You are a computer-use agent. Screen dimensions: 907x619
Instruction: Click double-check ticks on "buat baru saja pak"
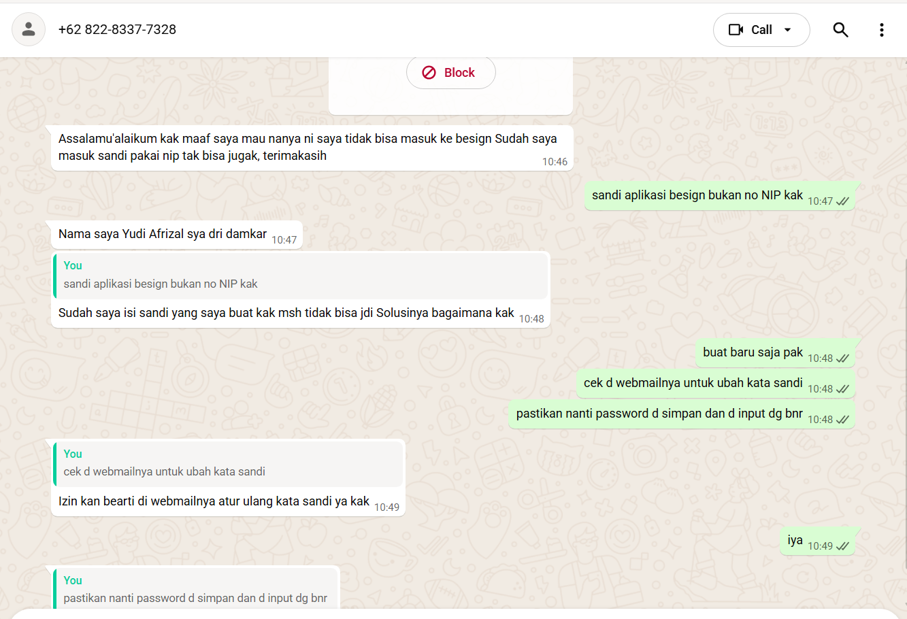(x=842, y=358)
